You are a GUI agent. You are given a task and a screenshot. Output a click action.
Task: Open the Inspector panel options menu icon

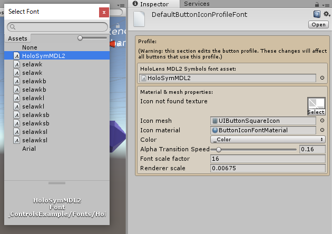tap(327, 4)
